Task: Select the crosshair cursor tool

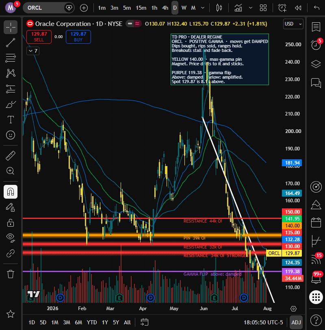Action: [x=10, y=27]
